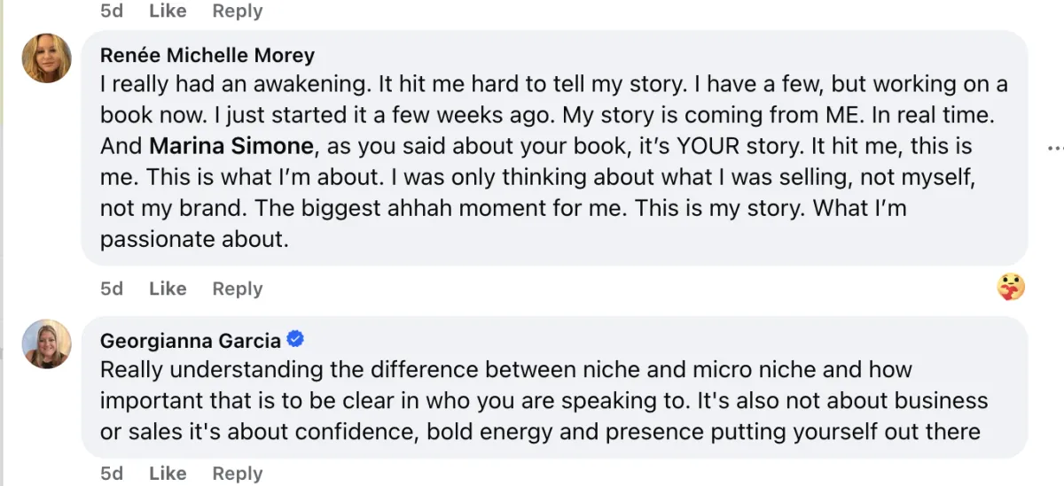Viewport: 1064px width, 486px height.
Task: Click the 5d timestamp under Georgianna's comment
Action: tap(112, 474)
